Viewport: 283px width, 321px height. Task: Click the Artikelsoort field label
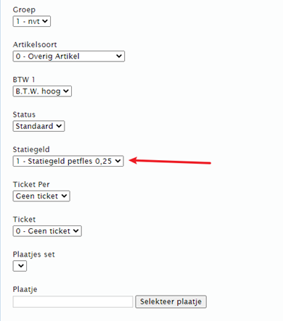(x=35, y=44)
